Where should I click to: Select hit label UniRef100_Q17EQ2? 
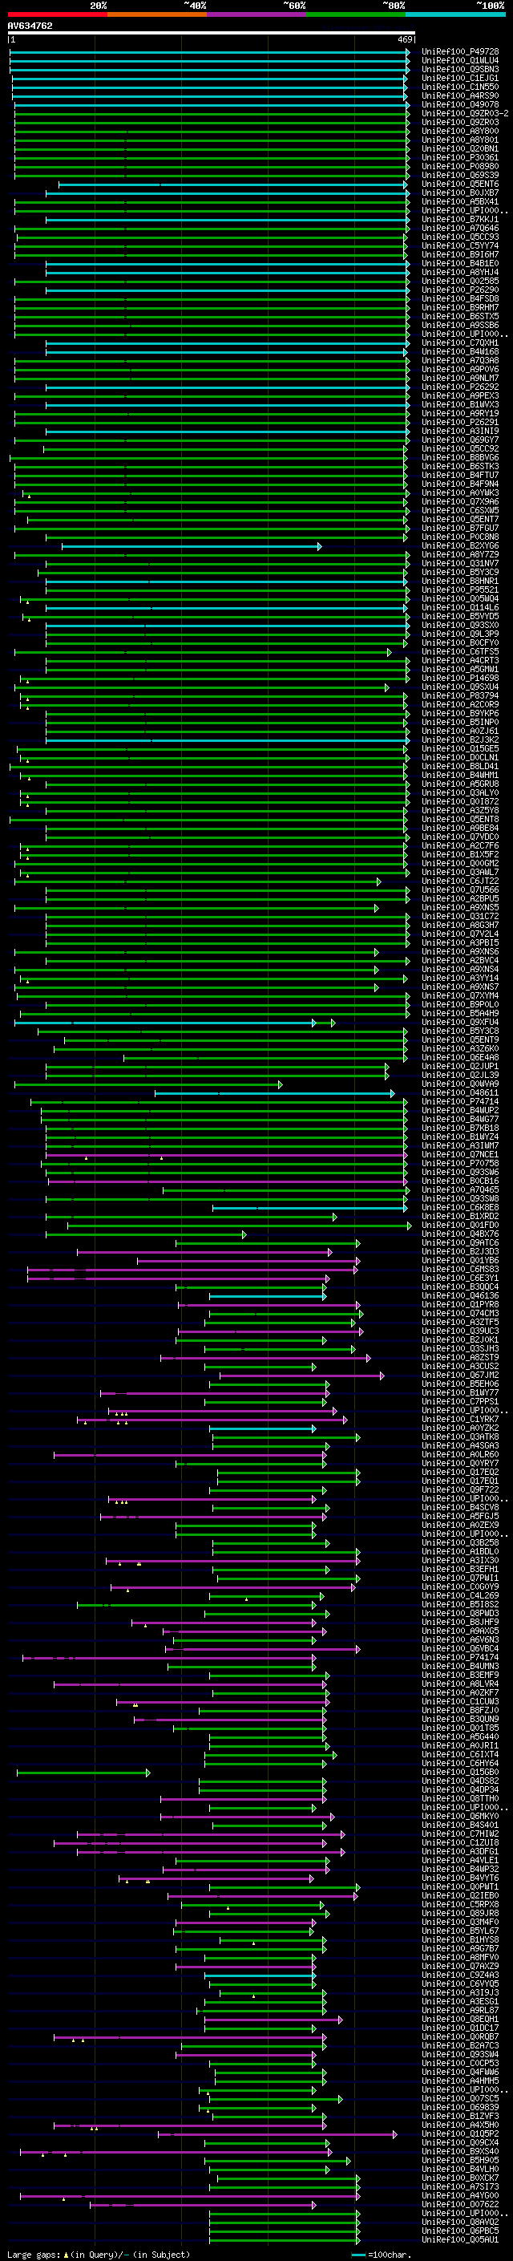coord(460,1472)
